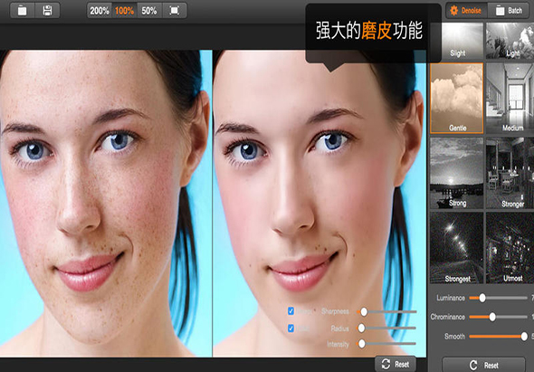The width and height of the screenshot is (534, 372).
Task: Set zoom to 100%
Action: pyautogui.click(x=124, y=11)
